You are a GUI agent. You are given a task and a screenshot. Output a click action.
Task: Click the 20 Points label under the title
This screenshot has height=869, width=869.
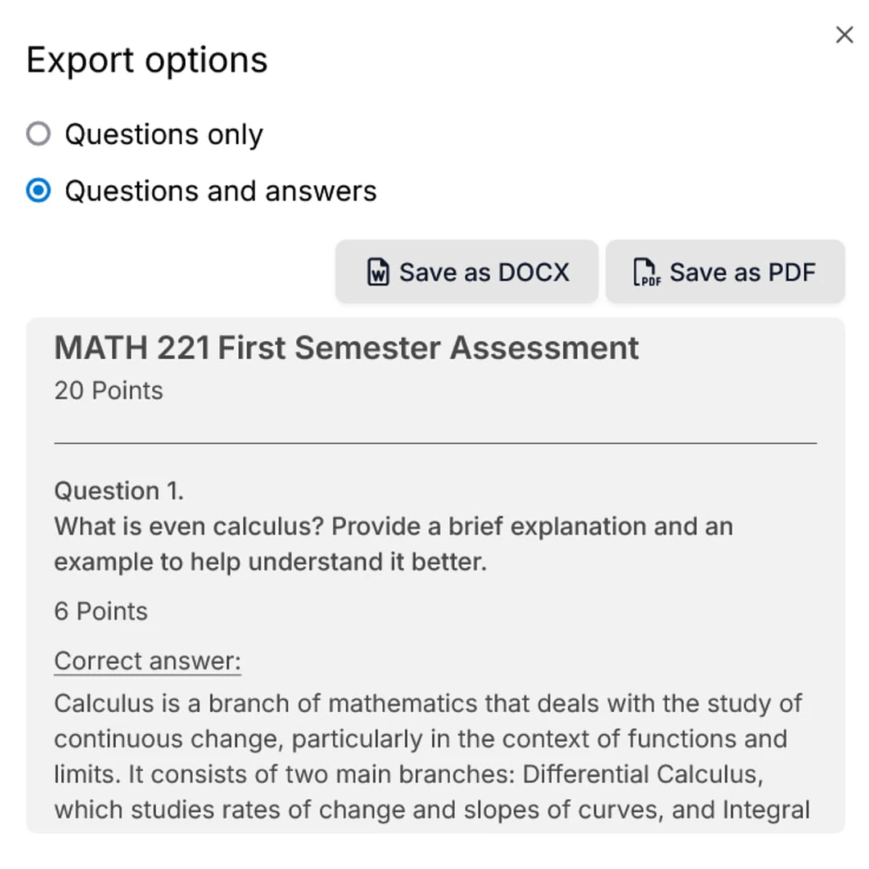coord(107,390)
